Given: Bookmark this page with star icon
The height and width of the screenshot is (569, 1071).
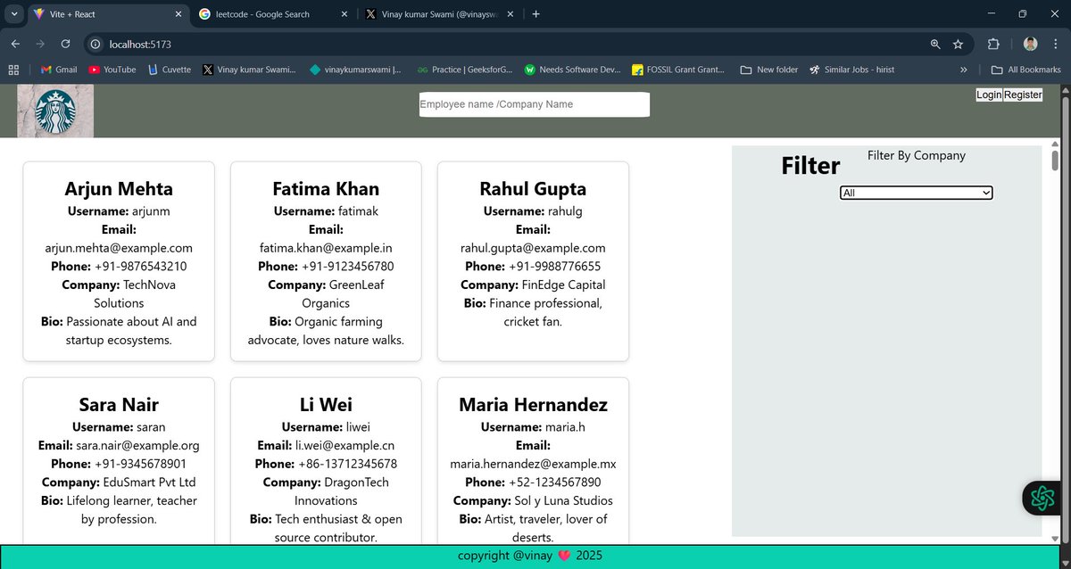Looking at the screenshot, I should (958, 44).
